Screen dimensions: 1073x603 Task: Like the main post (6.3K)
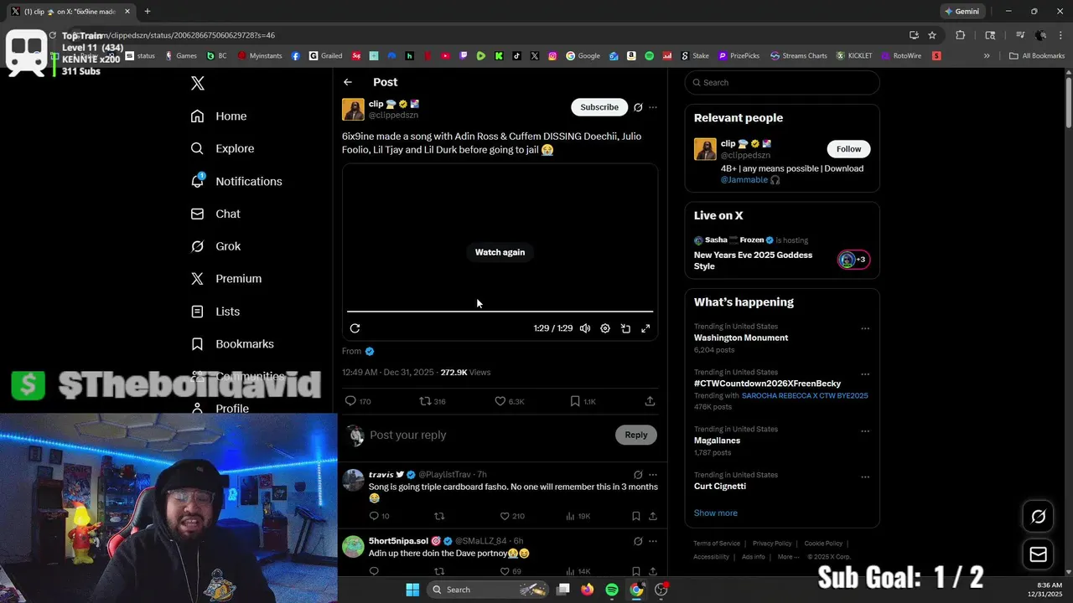(x=510, y=401)
